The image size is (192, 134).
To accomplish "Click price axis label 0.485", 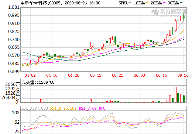I will [x=14, y=64].
